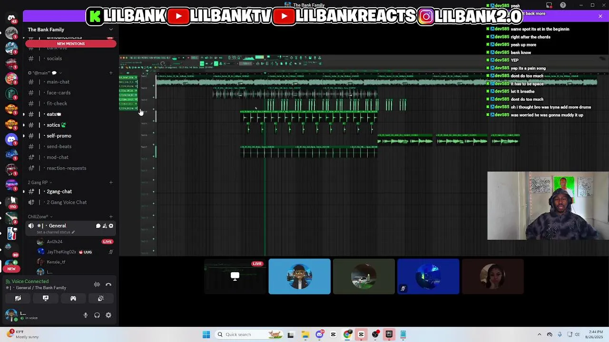Select the muted dark blue participant tile
Screen dimensions: 609x342
coord(428,276)
